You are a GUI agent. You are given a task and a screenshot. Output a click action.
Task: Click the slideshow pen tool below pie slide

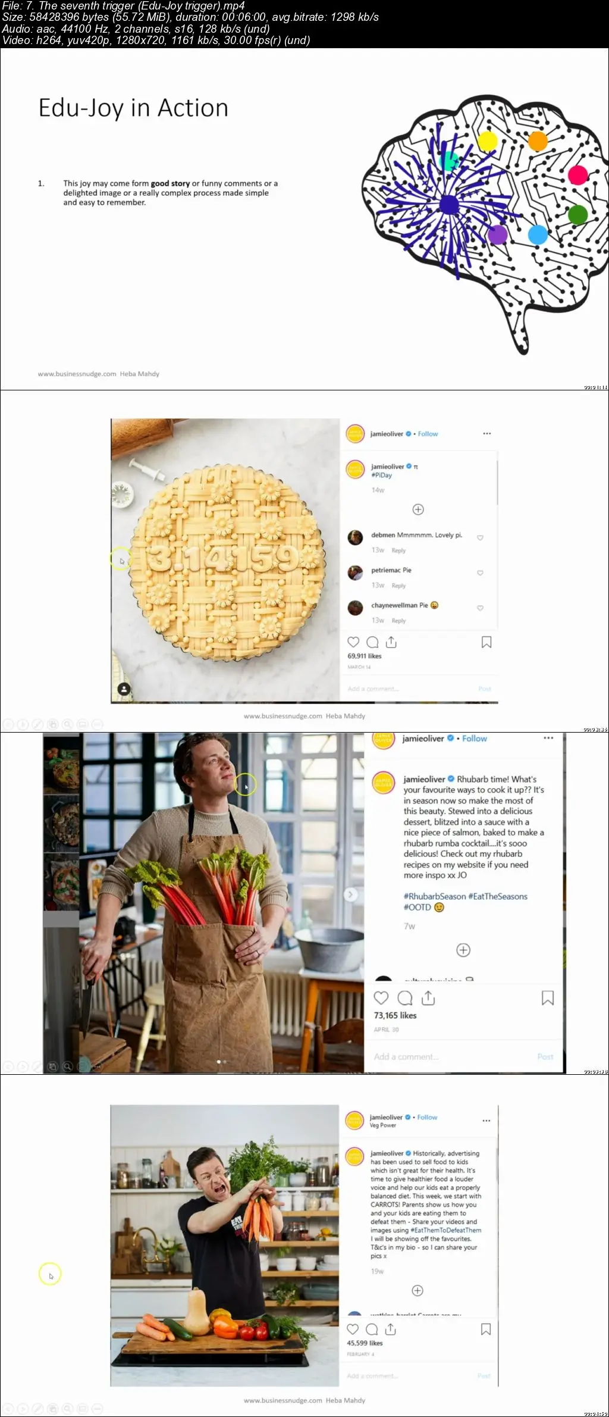[37, 724]
